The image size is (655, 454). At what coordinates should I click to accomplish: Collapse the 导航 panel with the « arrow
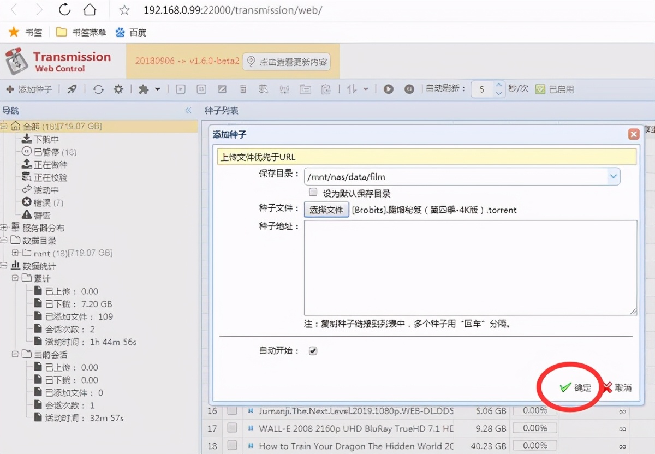[188, 110]
